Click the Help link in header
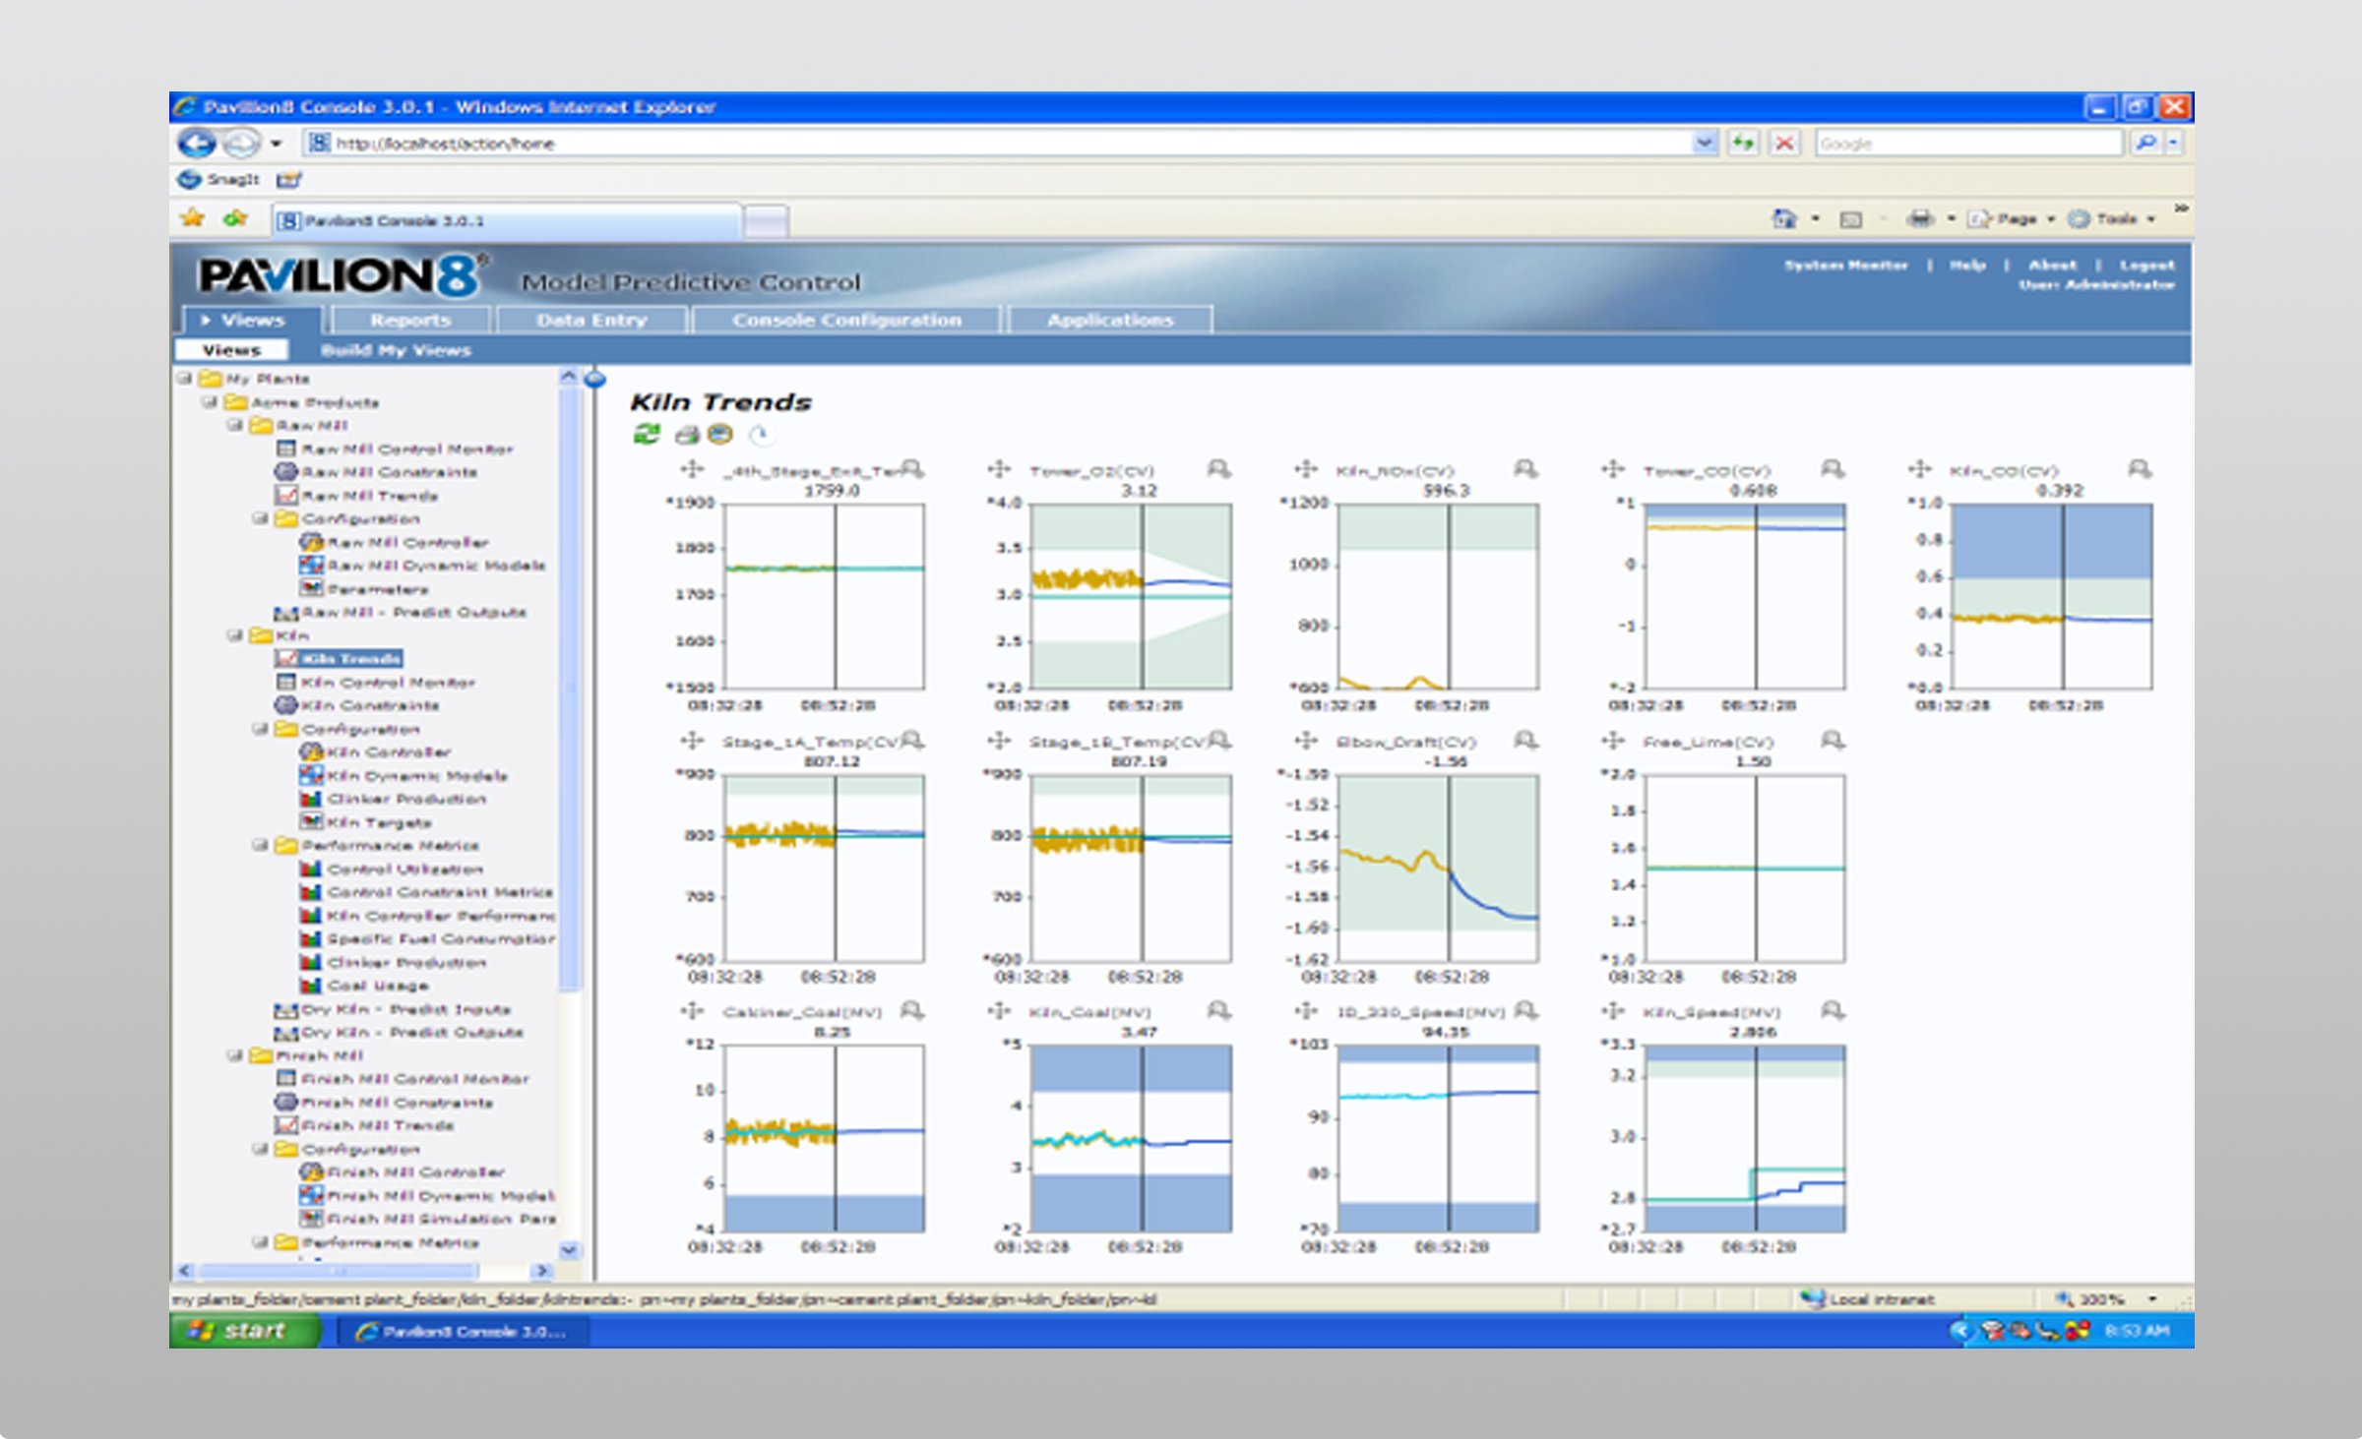 1967,266
